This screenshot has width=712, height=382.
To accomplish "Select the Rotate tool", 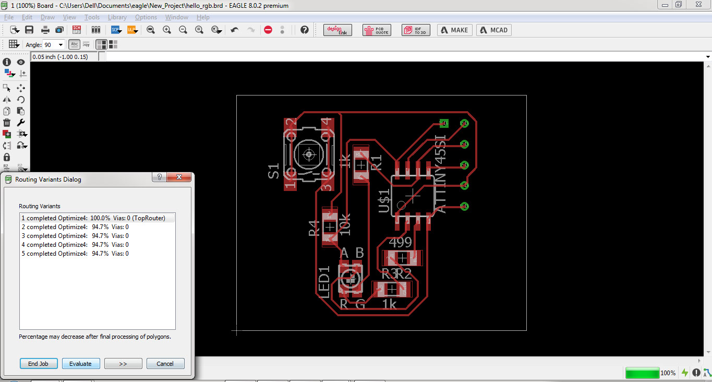I will pyautogui.click(x=21, y=99).
